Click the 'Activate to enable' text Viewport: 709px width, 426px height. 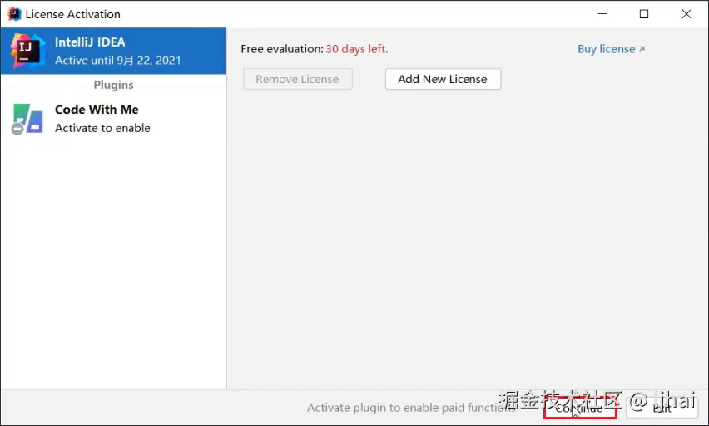(x=102, y=128)
